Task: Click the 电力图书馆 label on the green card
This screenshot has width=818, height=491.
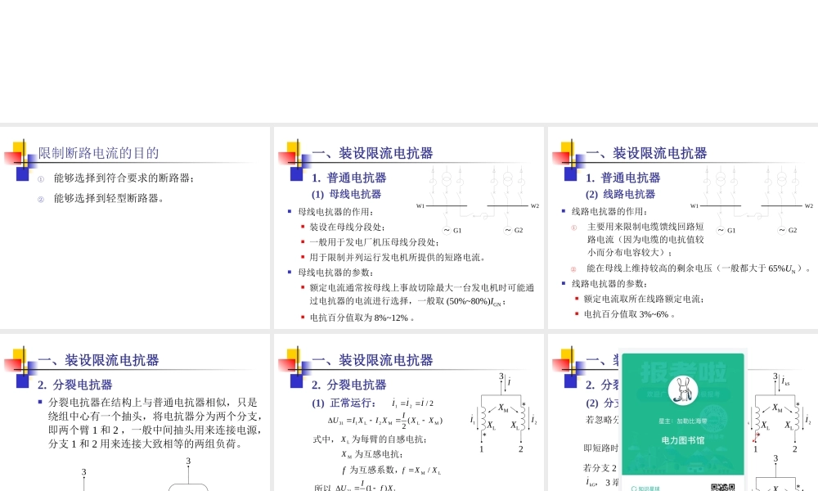Action: point(684,440)
